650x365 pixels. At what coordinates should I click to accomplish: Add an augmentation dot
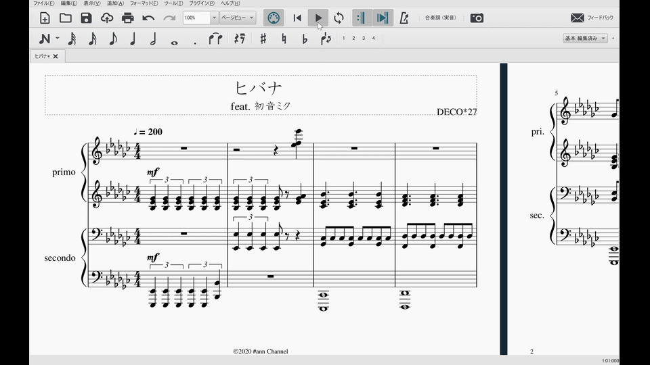(x=195, y=43)
